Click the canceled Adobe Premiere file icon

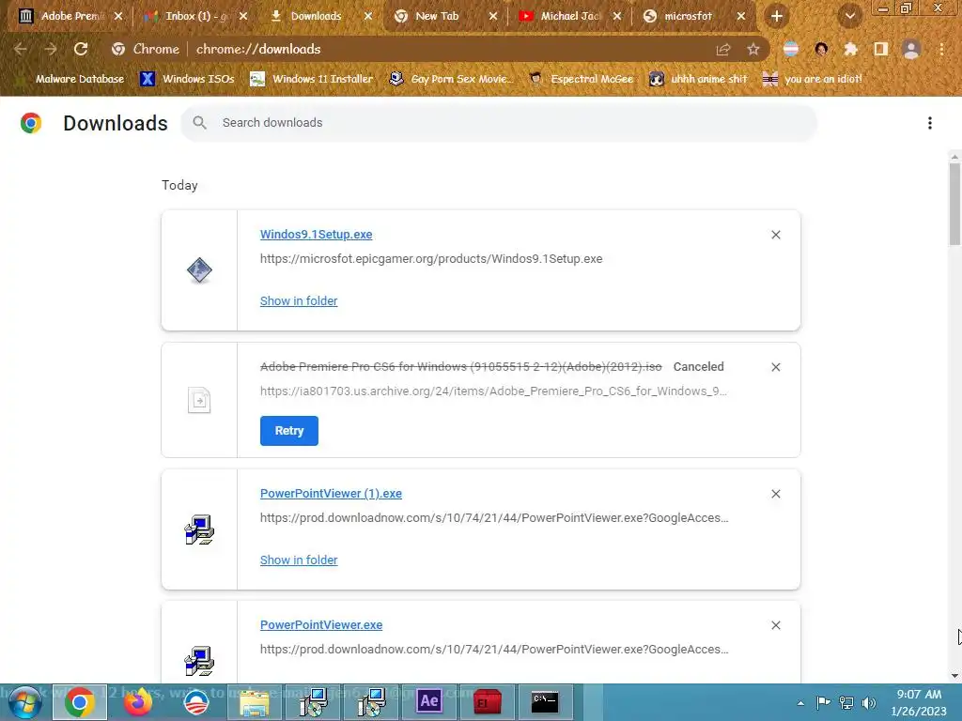click(x=199, y=400)
